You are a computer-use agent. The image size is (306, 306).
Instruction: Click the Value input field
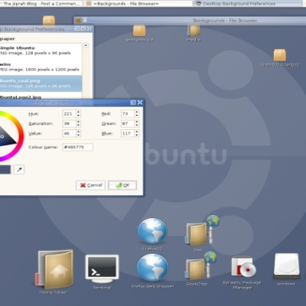click(70, 133)
